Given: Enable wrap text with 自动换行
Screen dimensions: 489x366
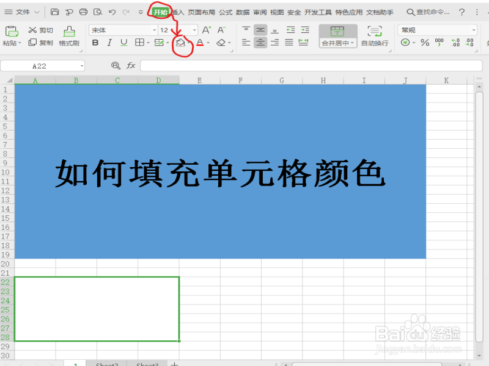Looking at the screenshot, I should (x=374, y=37).
